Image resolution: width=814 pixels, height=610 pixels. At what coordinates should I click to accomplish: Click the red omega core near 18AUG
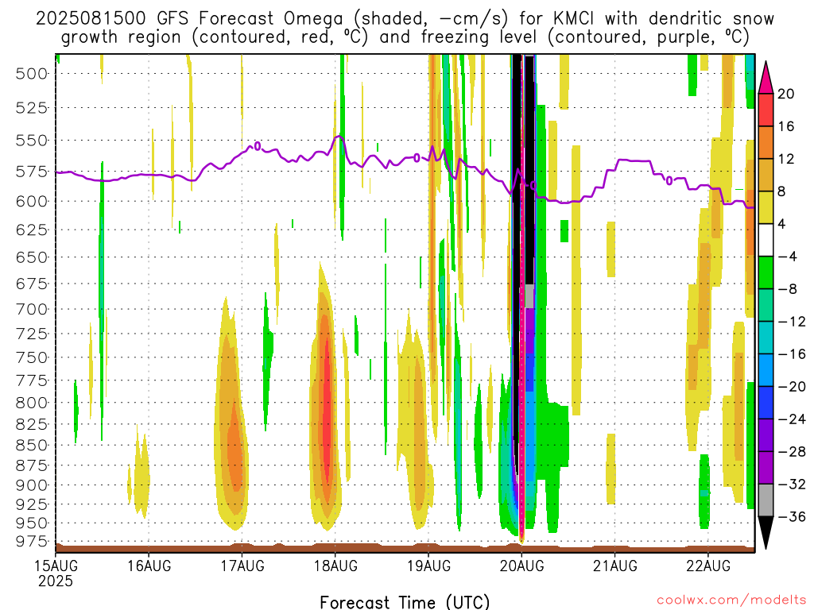pyautogui.click(x=327, y=410)
